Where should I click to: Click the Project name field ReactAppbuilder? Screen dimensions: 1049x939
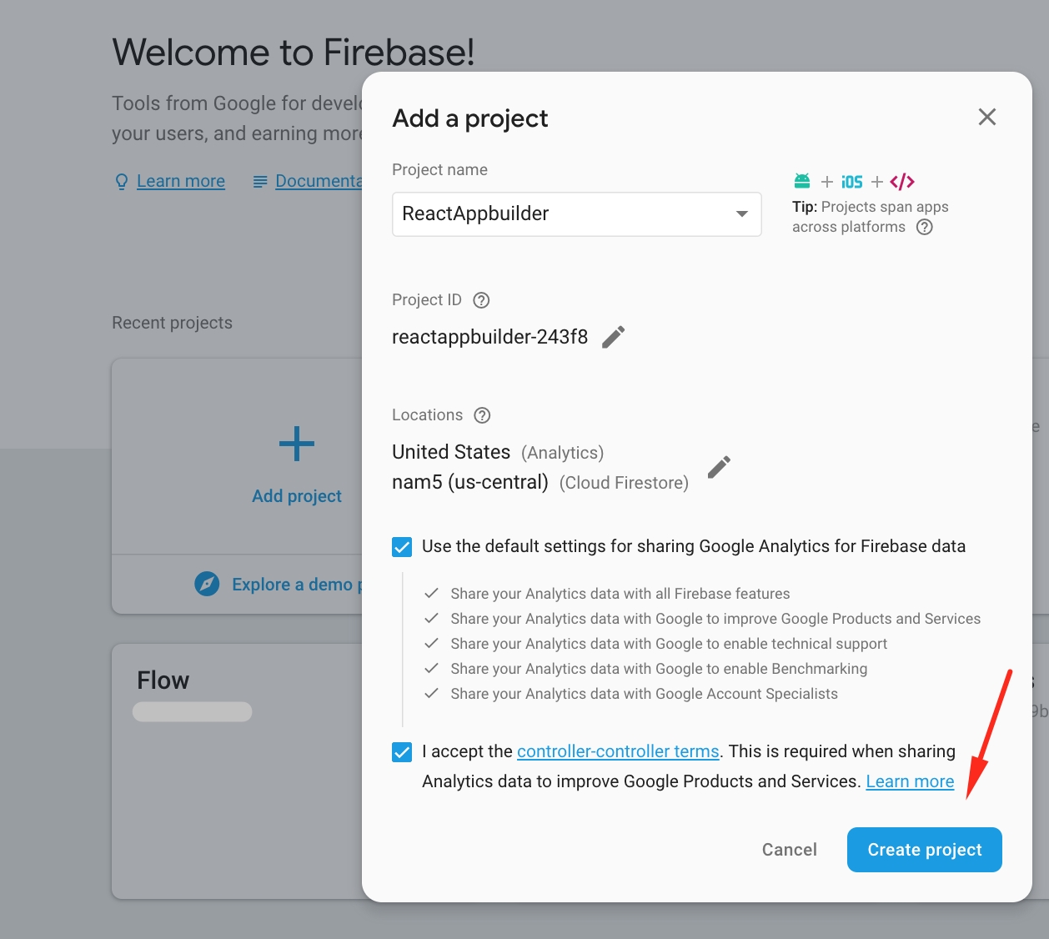pyautogui.click(x=559, y=214)
